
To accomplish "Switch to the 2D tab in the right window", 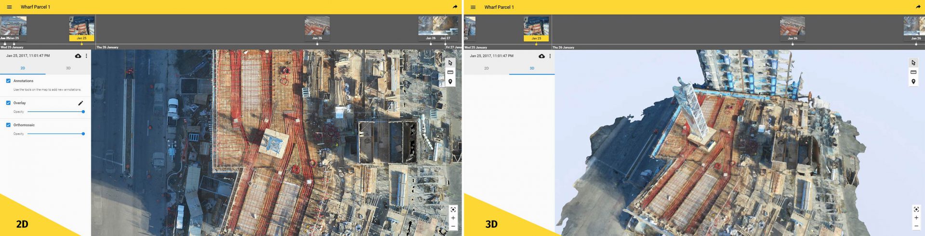I will 486,68.
